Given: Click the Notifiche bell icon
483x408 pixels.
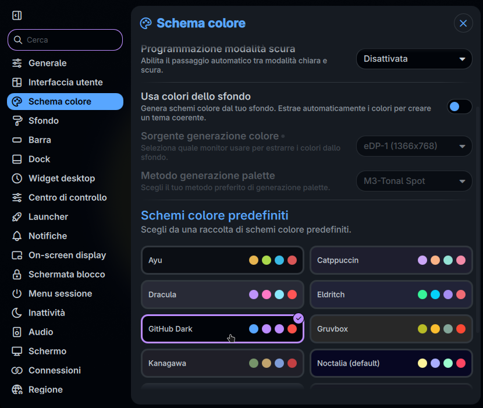Looking at the screenshot, I should coord(17,236).
